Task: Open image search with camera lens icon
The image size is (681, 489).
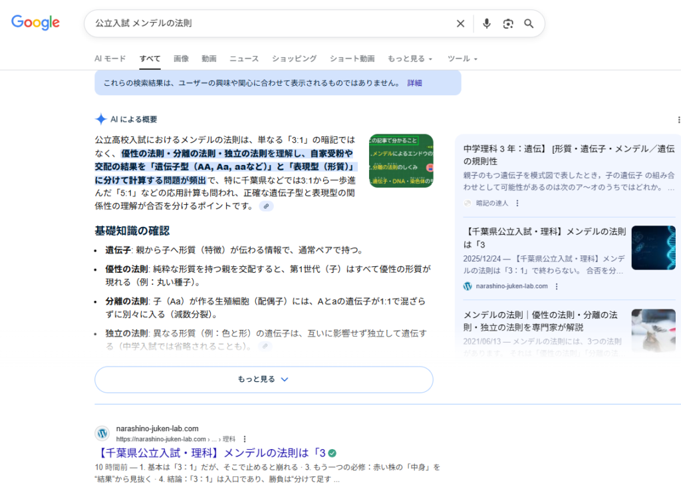Action: coord(508,24)
